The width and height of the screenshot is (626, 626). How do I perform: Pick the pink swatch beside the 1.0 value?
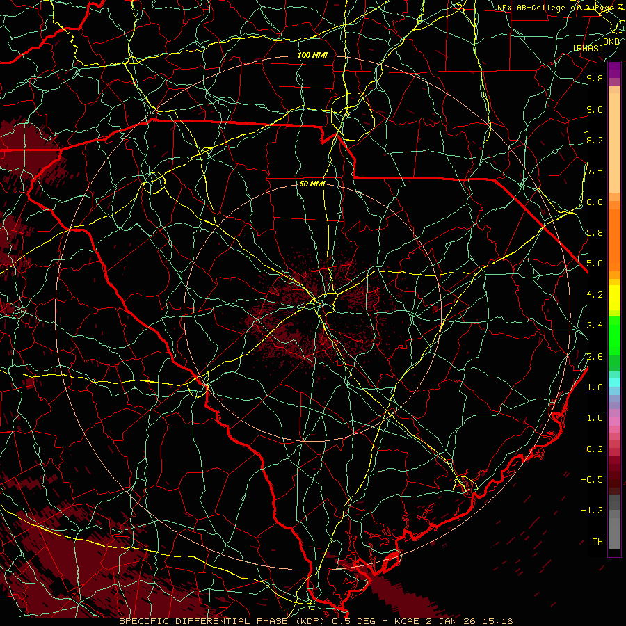click(x=614, y=420)
